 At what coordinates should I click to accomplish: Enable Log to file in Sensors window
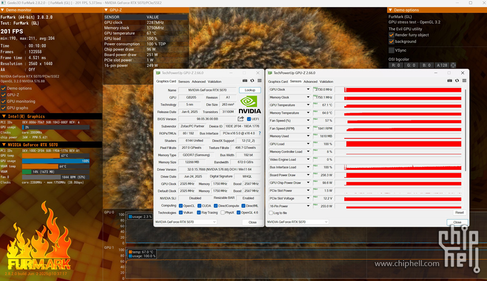[271, 213]
